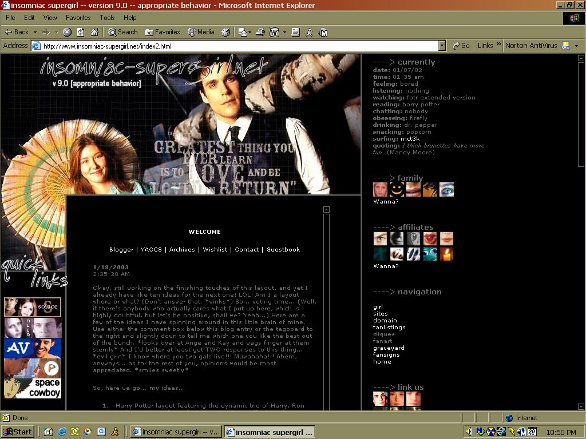Open the Favorites pane from the toolbar

pyautogui.click(x=163, y=33)
